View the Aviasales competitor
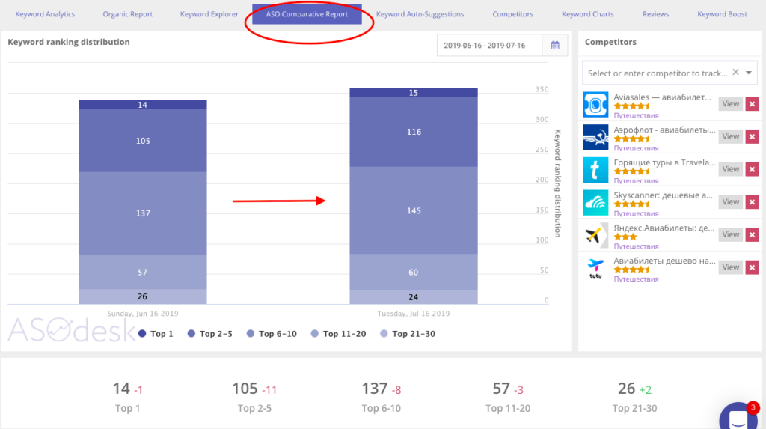 [731, 104]
